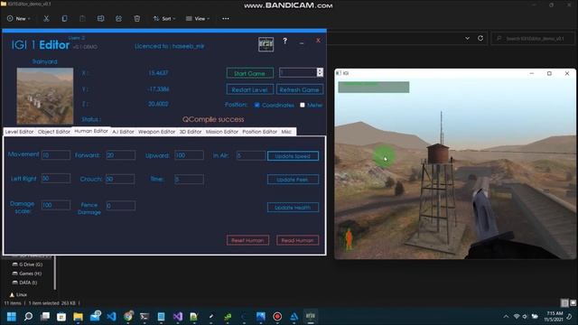Screen dimensions: 578x325
Task: Open the Mail app on taskbar
Action: [x=95, y=317]
